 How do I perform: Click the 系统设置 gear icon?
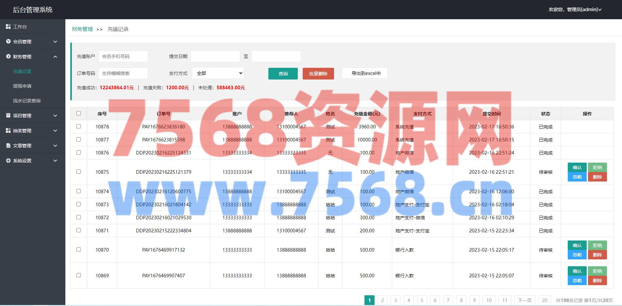tap(8, 160)
